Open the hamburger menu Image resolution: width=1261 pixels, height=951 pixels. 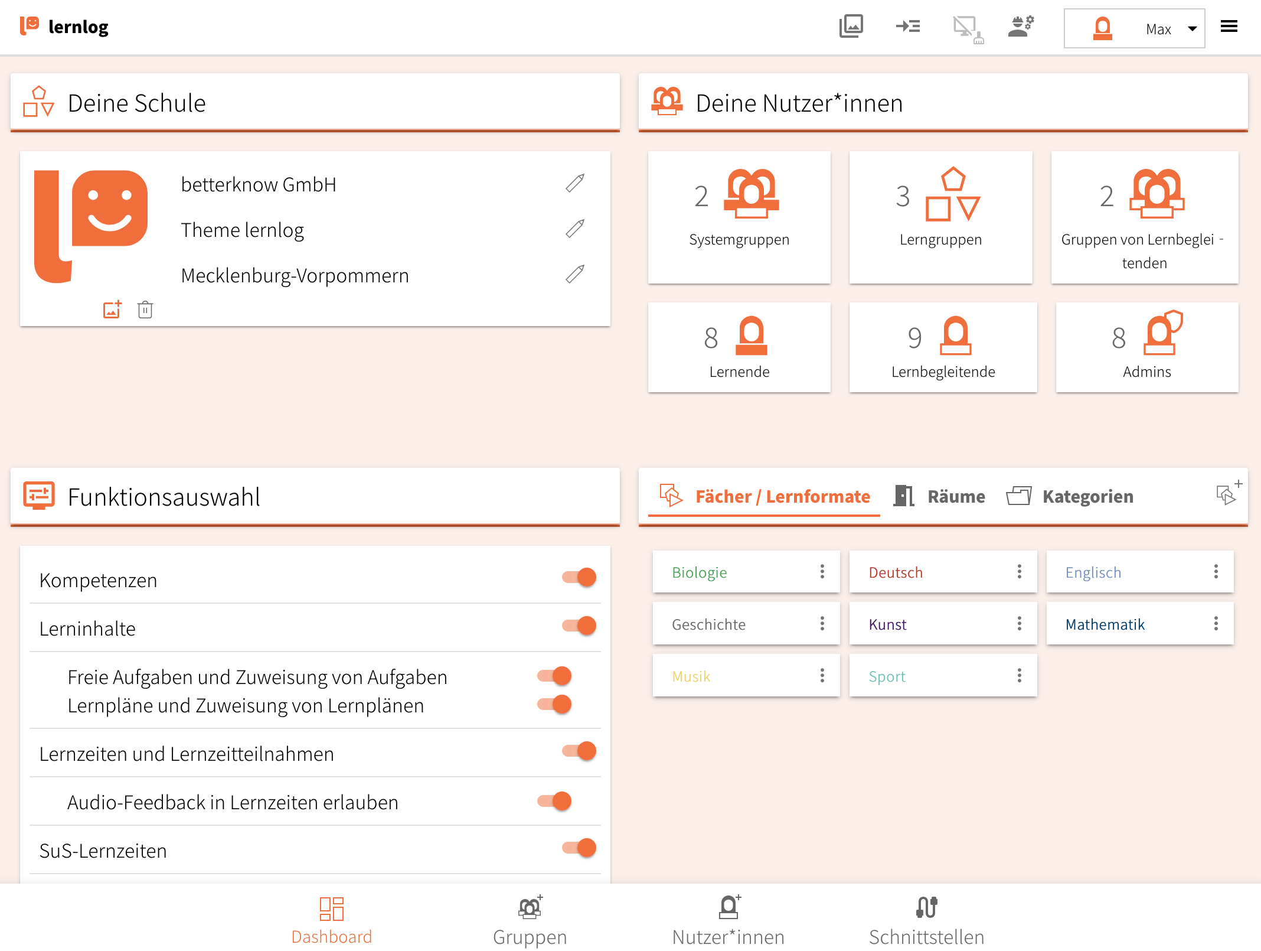(1229, 27)
